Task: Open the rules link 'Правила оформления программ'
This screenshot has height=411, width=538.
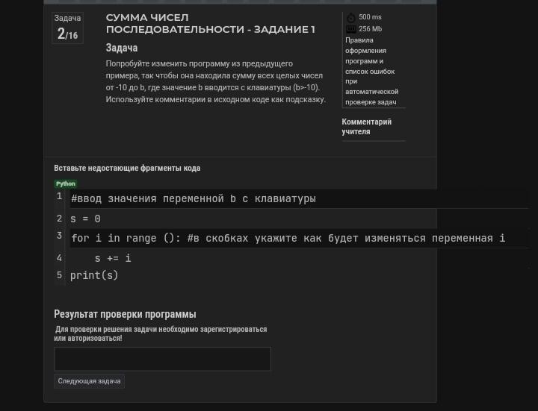Action: (371, 71)
